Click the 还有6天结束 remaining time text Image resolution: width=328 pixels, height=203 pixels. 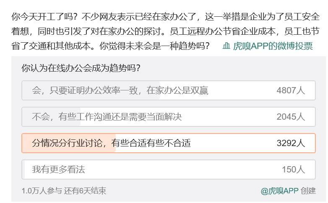click(x=85, y=191)
